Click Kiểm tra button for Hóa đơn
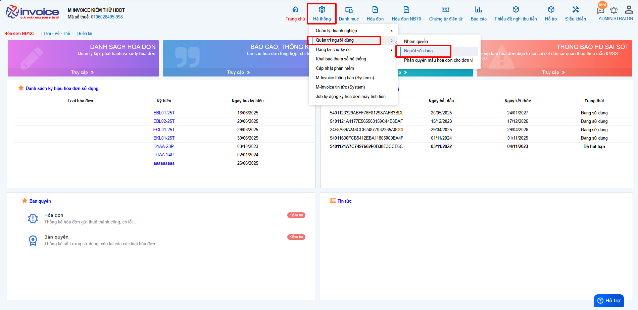The height and width of the screenshot is (310, 638). (x=296, y=215)
